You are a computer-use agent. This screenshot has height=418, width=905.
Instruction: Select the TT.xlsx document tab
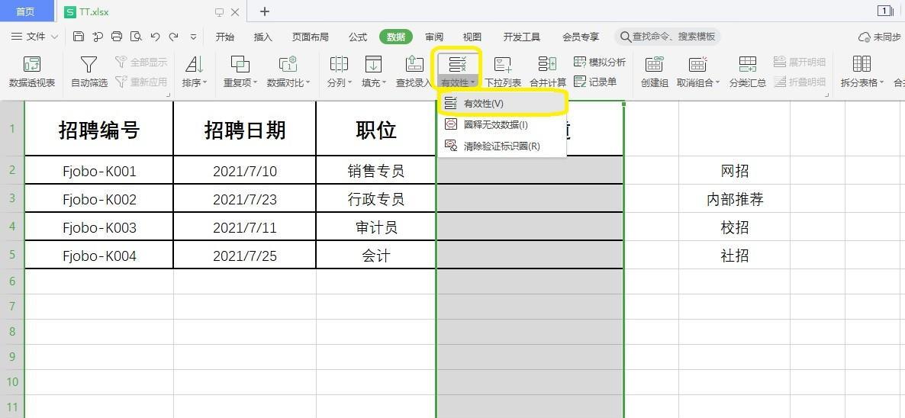point(152,11)
